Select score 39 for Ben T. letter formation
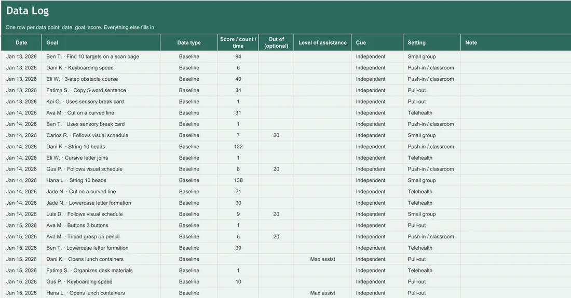 pyautogui.click(x=238, y=248)
